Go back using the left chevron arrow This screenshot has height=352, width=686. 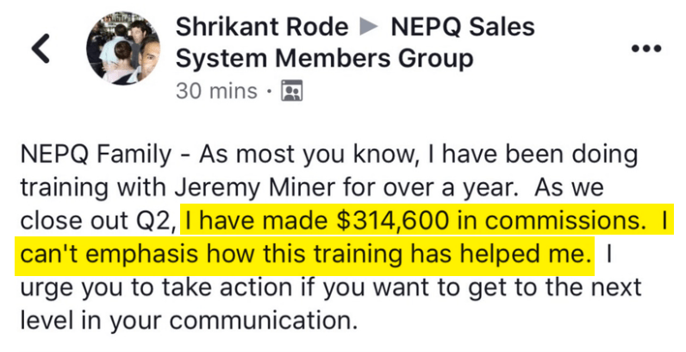point(41,47)
